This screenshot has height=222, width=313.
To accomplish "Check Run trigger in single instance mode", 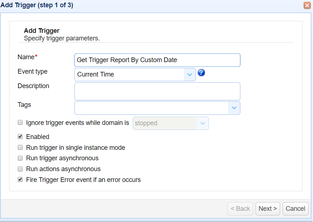I will pos(20,147).
